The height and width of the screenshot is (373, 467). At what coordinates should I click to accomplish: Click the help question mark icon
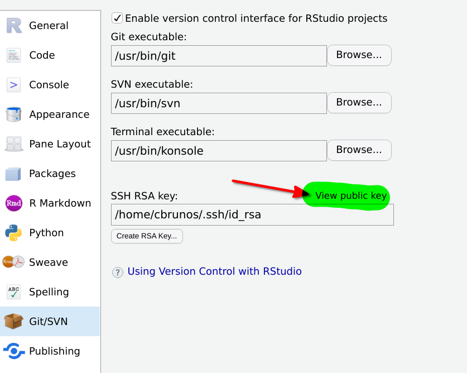[x=118, y=272]
